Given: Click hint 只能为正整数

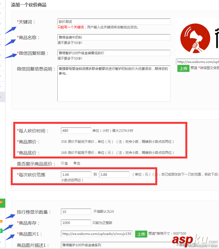Looking at the screenshot, I should coord(102,223).
